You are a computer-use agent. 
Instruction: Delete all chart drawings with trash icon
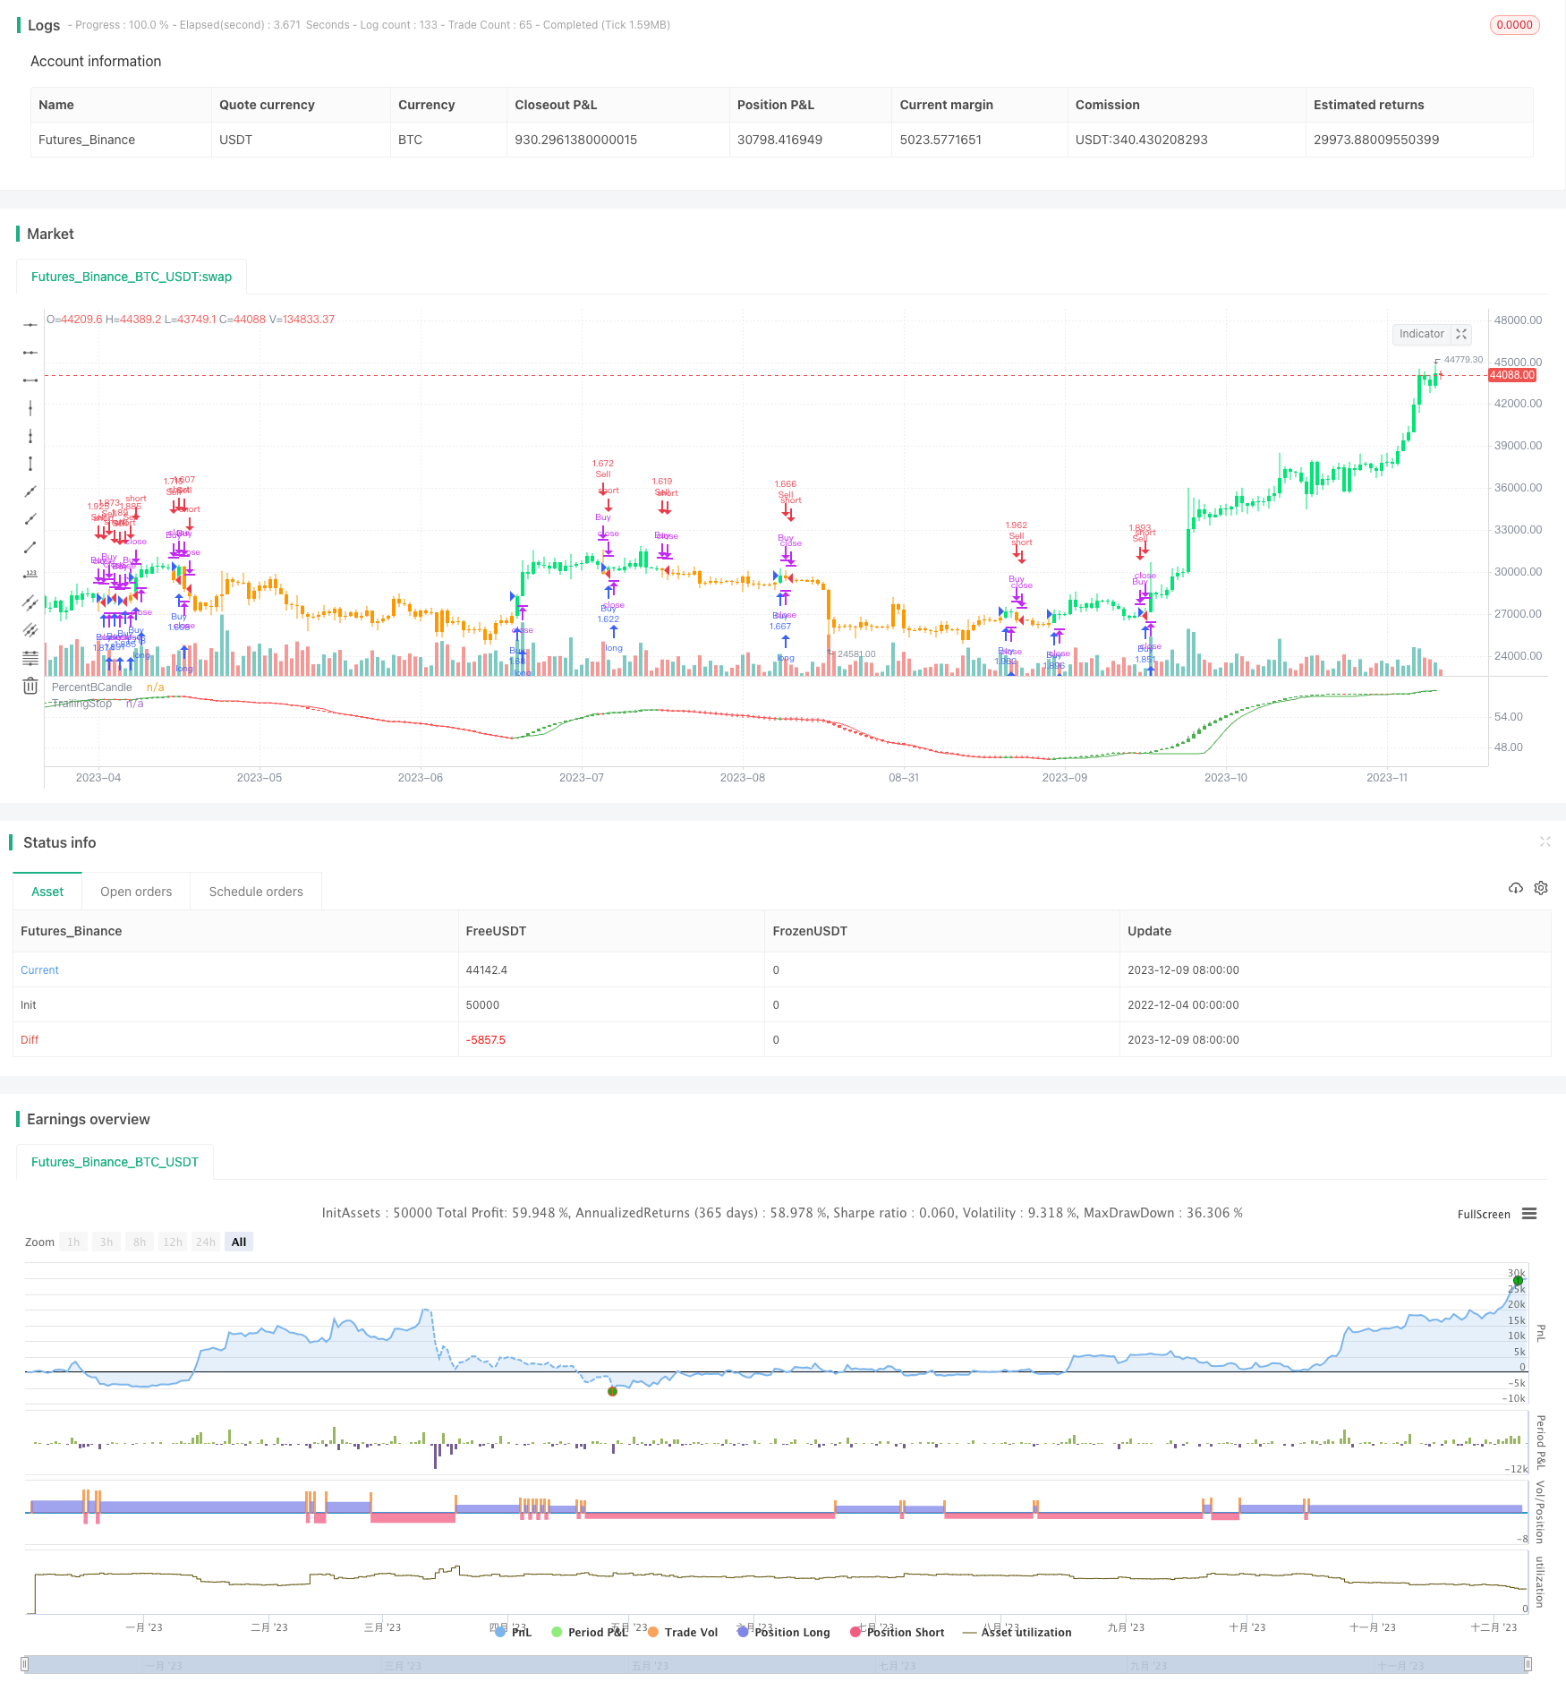tap(30, 686)
